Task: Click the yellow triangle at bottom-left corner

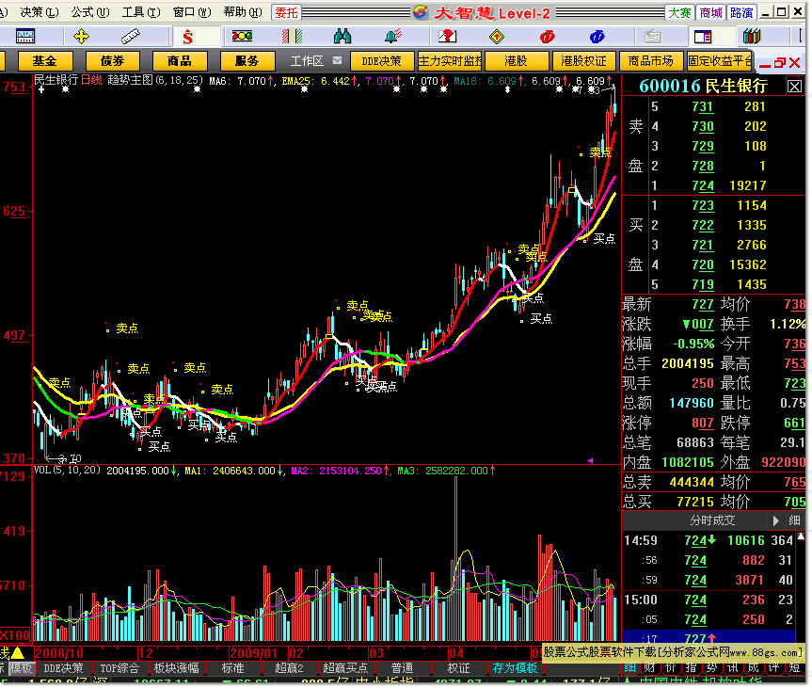Action: tap(18, 653)
